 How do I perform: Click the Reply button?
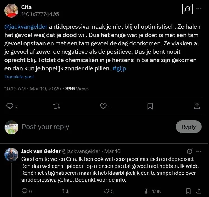(189, 127)
